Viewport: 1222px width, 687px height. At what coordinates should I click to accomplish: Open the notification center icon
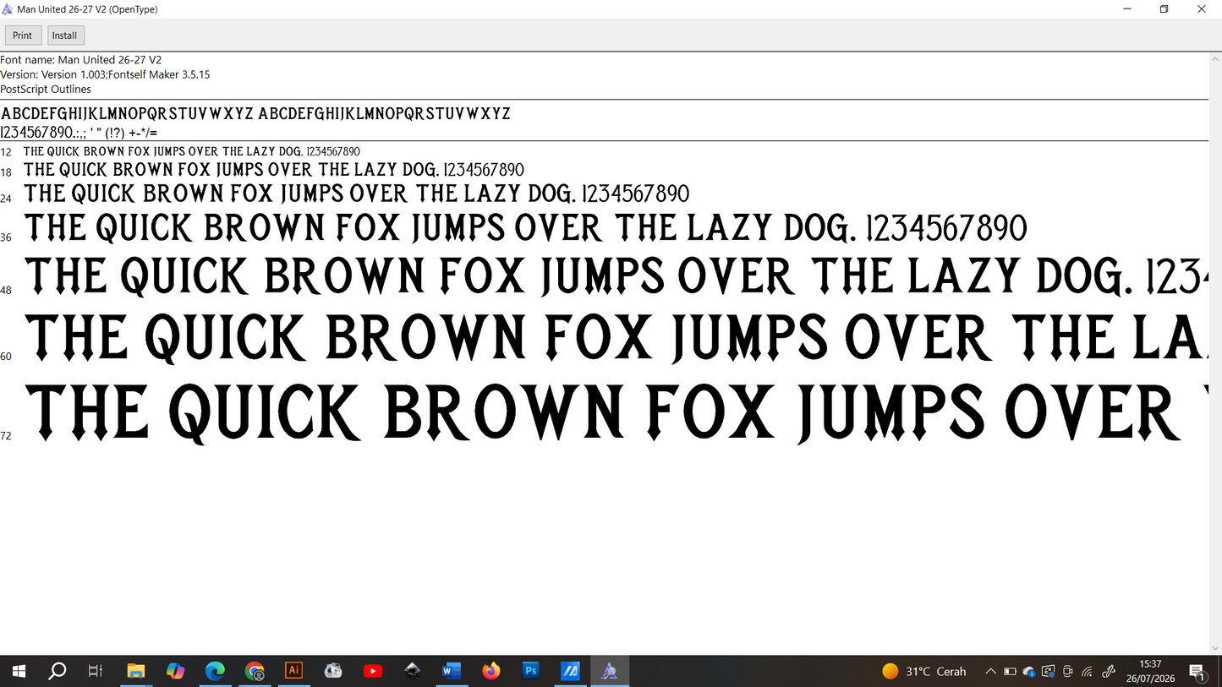pyautogui.click(x=1197, y=672)
